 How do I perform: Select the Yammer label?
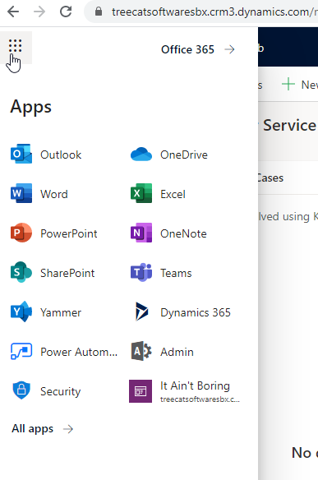(61, 312)
